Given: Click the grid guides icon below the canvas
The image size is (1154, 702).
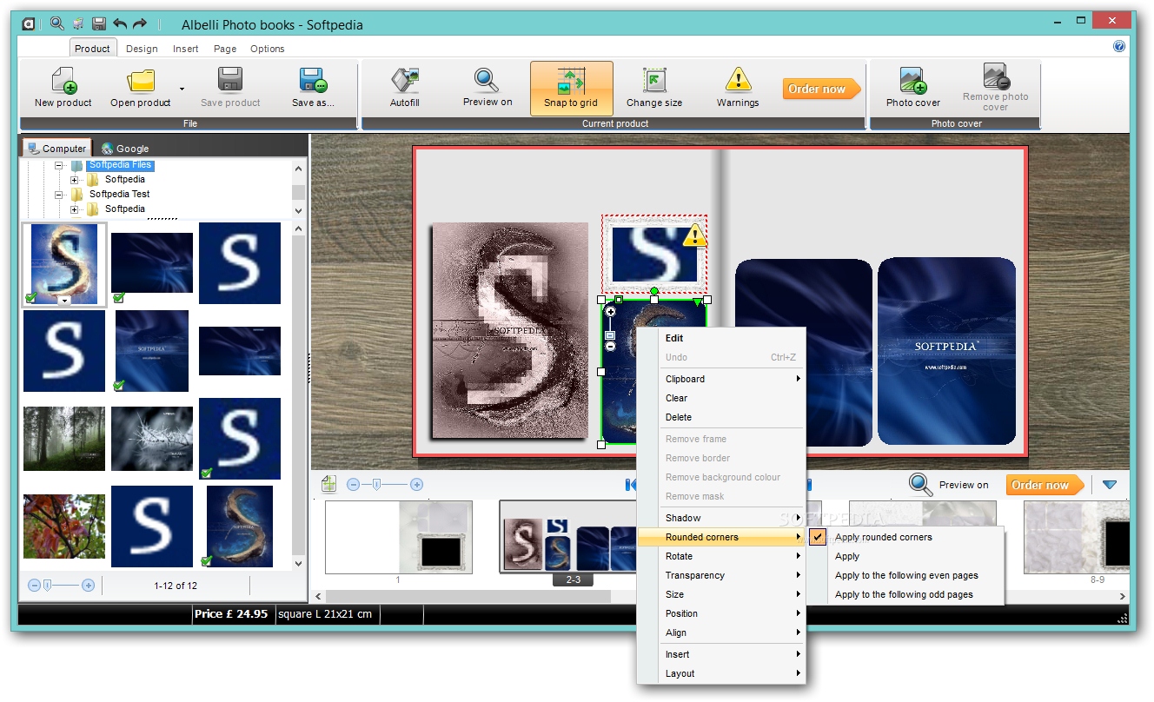Looking at the screenshot, I should [x=328, y=484].
